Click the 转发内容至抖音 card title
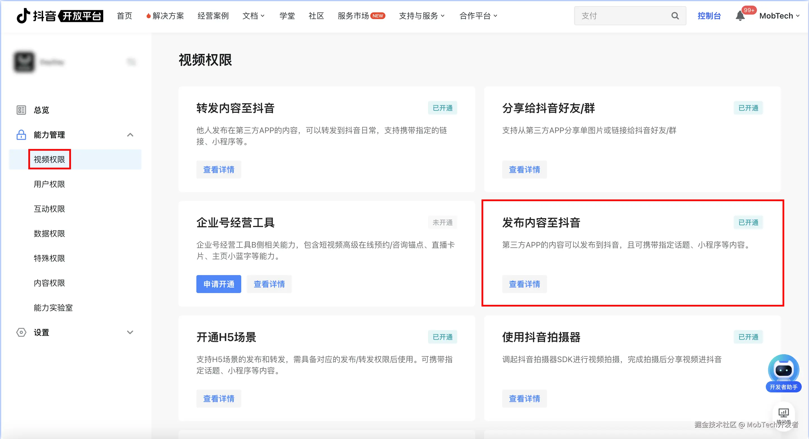 [x=235, y=108]
